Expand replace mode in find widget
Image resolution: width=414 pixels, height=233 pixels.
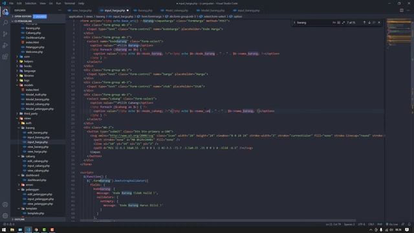coord(294,23)
